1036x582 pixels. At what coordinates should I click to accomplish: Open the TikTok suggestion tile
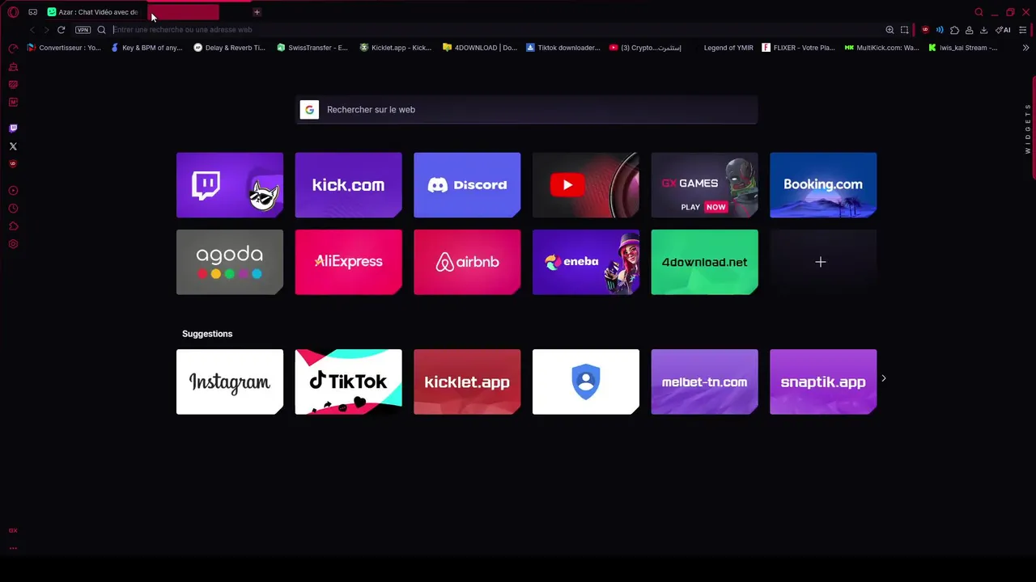click(348, 382)
